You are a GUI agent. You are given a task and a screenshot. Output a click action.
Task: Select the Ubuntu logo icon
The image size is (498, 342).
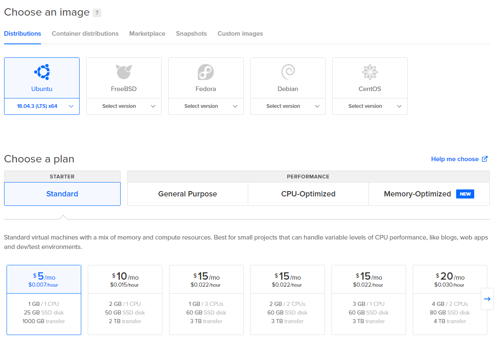[42, 72]
